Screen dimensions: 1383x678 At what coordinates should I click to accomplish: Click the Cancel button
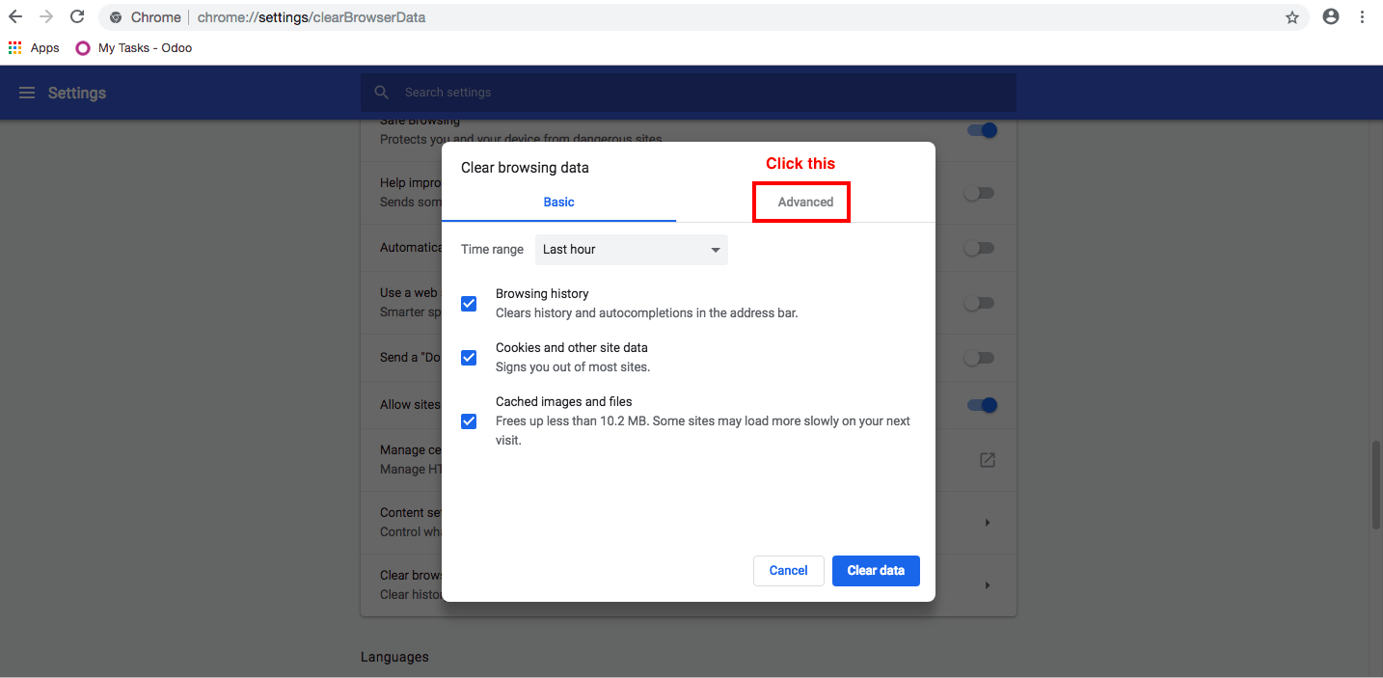[788, 571]
